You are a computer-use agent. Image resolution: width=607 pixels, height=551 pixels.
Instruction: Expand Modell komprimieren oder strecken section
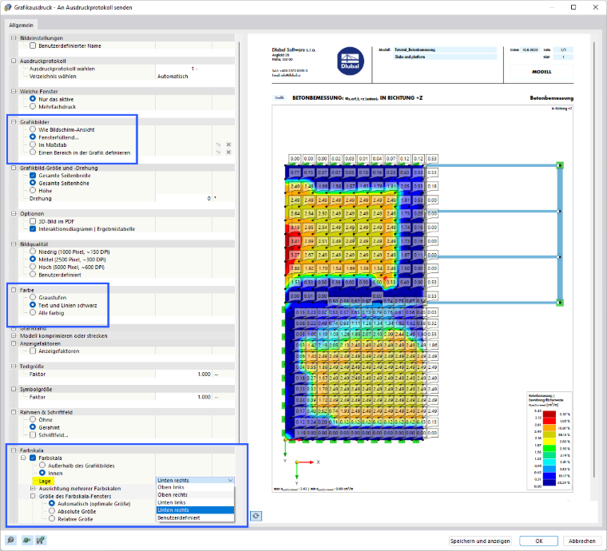(14, 335)
